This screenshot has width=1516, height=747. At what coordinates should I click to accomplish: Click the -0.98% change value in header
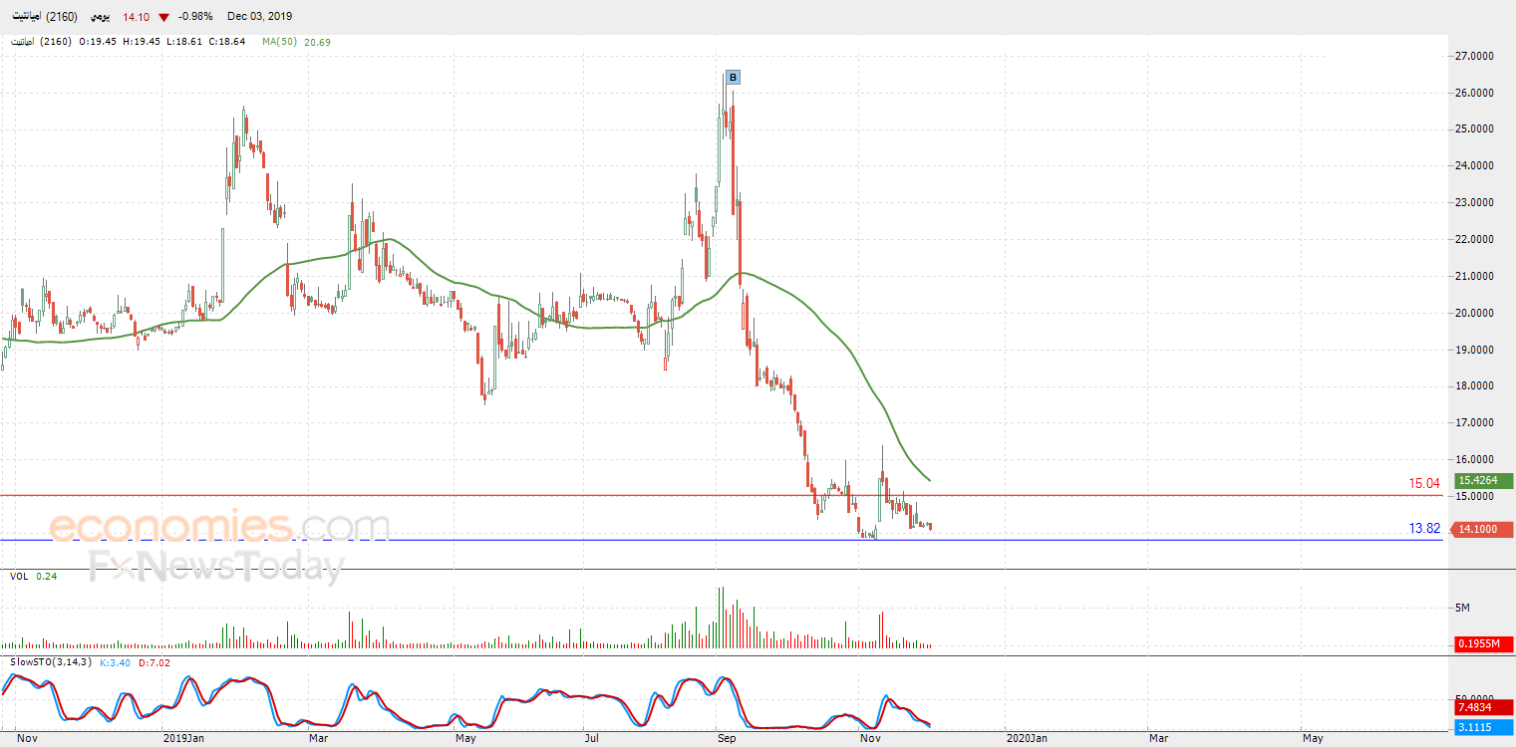click(195, 17)
